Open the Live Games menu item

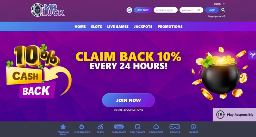118,27
